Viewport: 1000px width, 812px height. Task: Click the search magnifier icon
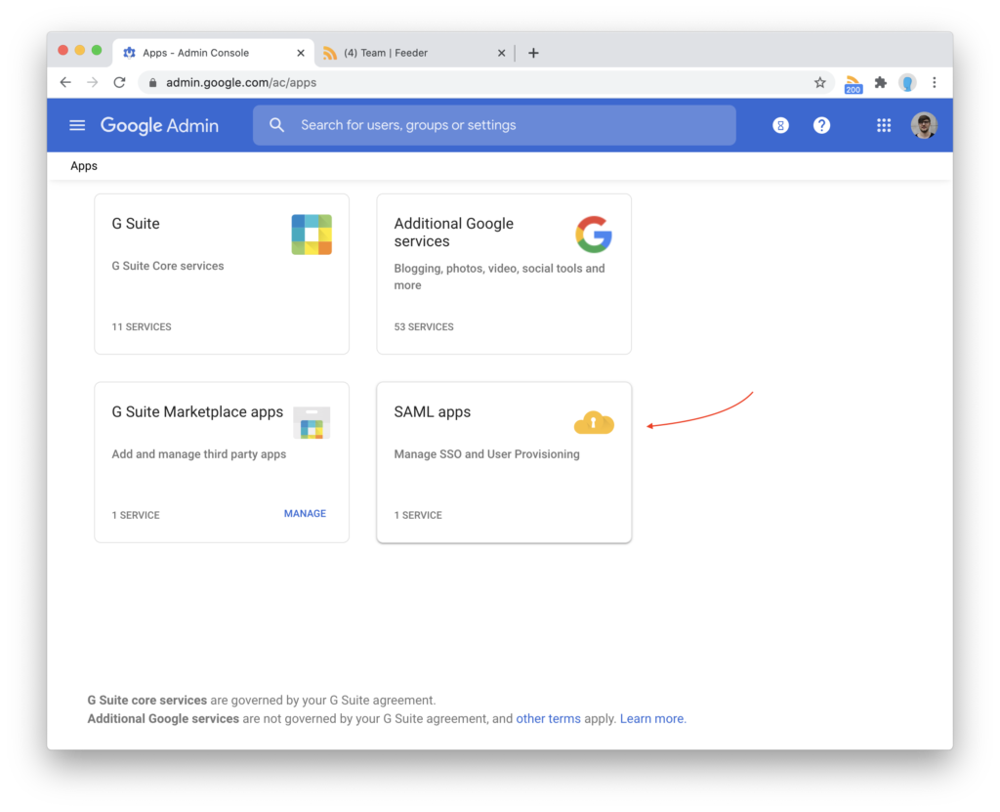coord(276,125)
